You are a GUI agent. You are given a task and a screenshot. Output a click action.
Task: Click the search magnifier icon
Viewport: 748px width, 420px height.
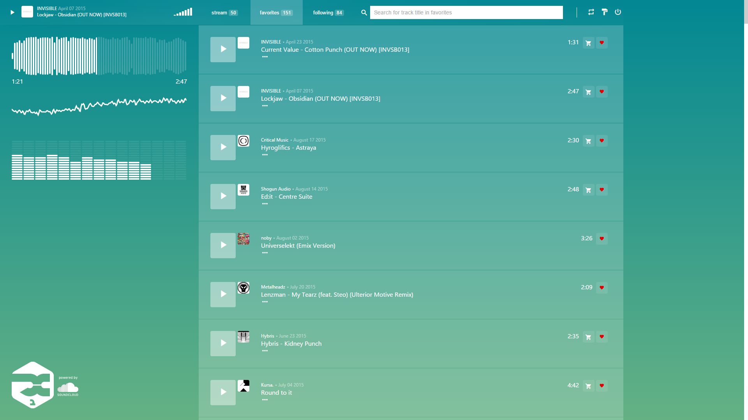click(x=364, y=12)
